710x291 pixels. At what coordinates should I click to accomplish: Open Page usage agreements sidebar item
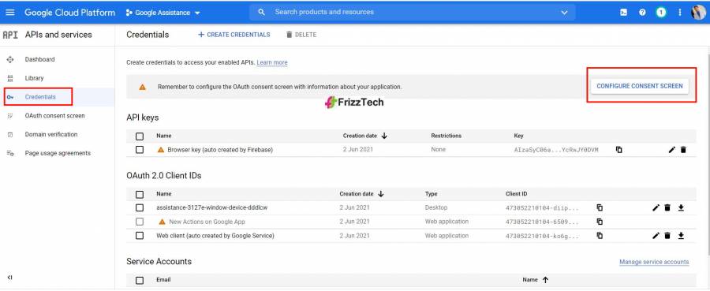click(58, 154)
